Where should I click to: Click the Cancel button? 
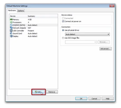tap(94, 98)
